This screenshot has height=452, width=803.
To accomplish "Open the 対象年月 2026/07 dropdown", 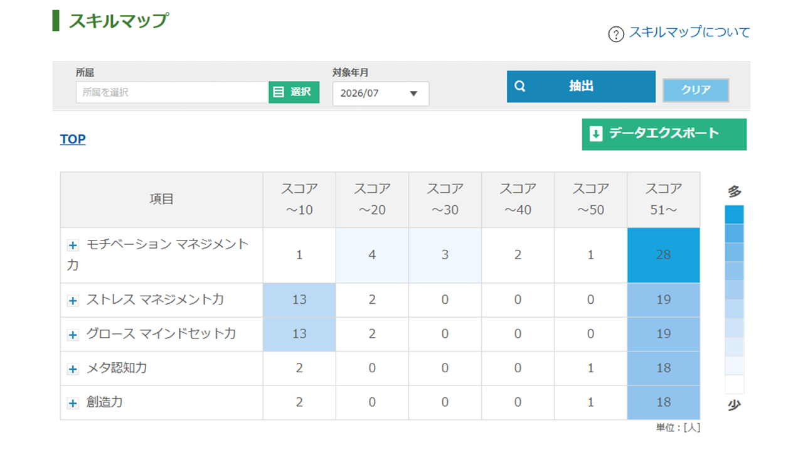I will (381, 94).
